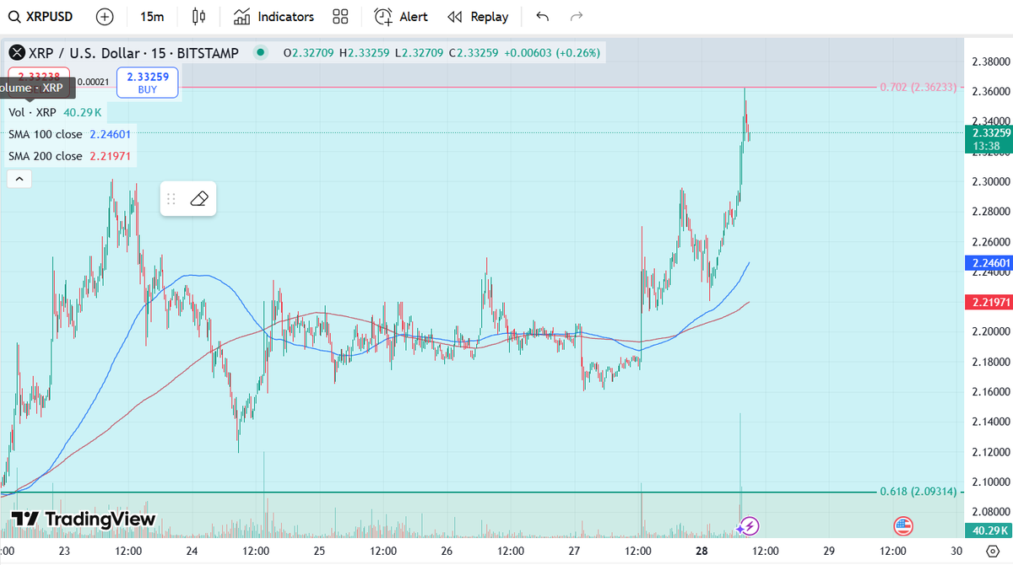Click the date label 23 on time axis
The width and height of the screenshot is (1013, 565).
click(x=63, y=550)
